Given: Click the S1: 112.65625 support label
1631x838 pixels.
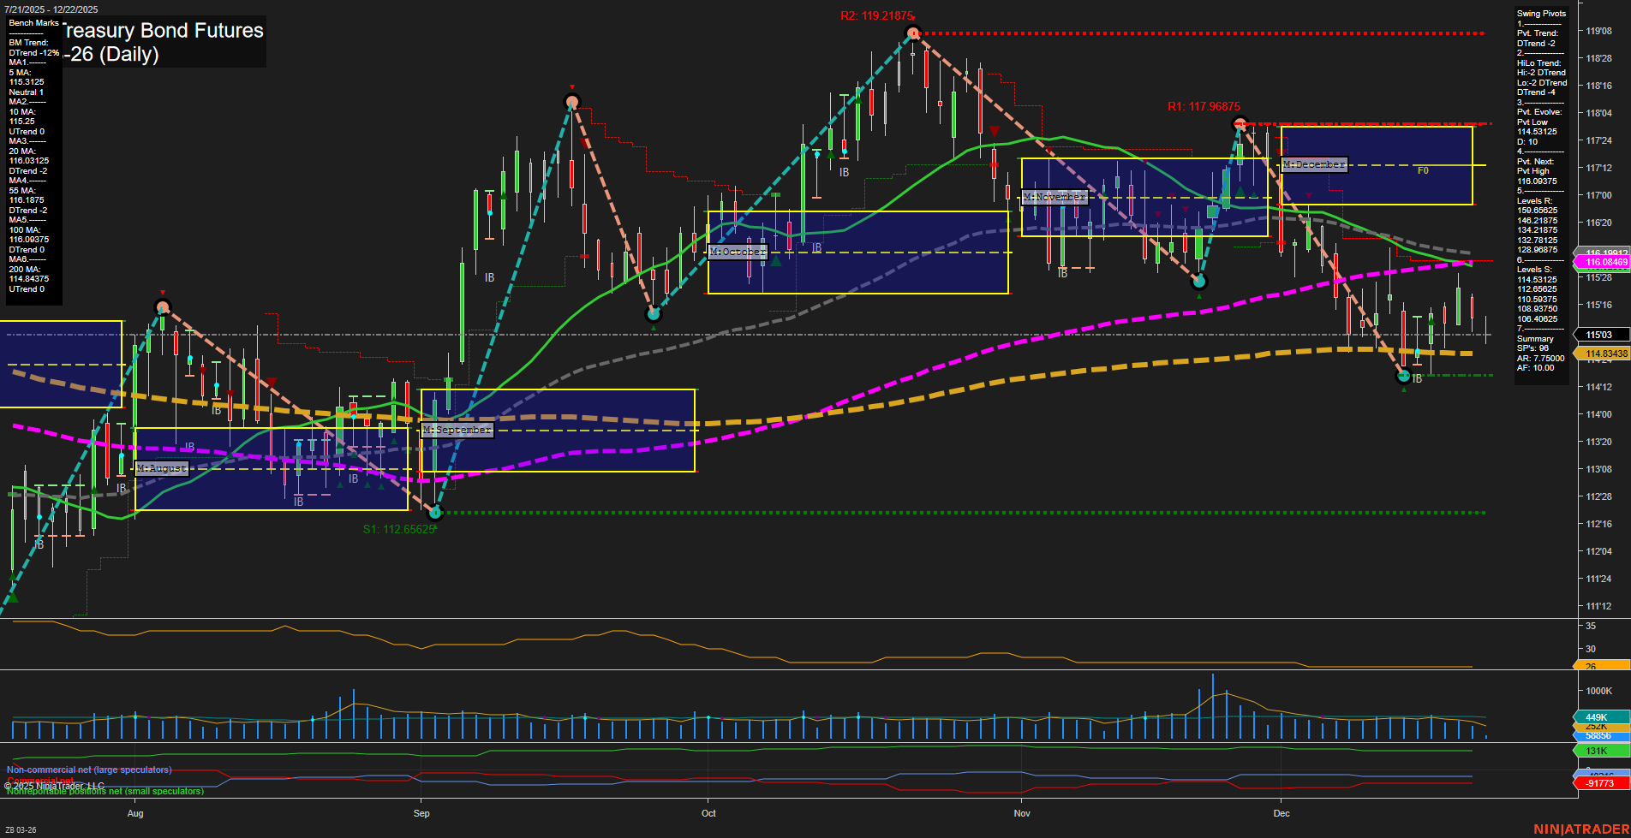Looking at the screenshot, I should coord(398,528).
